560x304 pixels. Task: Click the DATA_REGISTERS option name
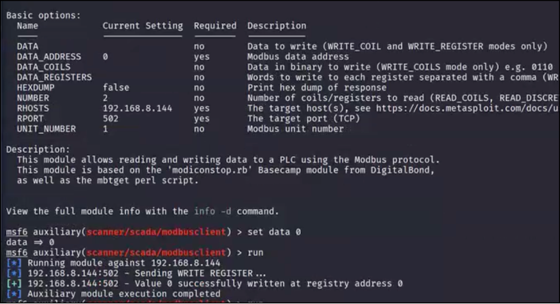pos(54,77)
